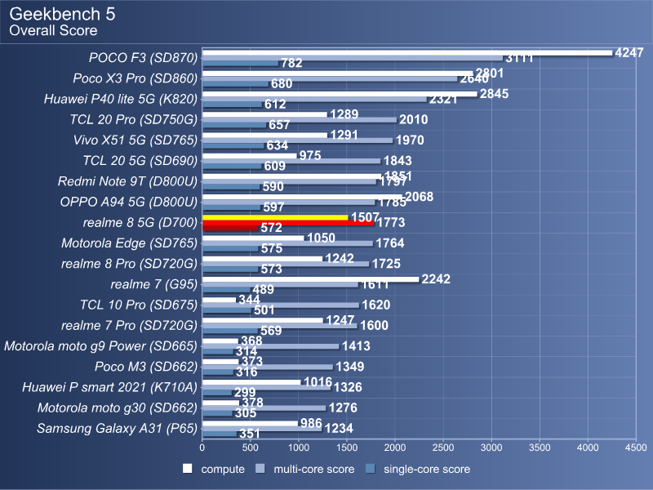Click the yellow compute bar for realme 8 5G
The width and height of the screenshot is (653, 490).
pos(275,217)
